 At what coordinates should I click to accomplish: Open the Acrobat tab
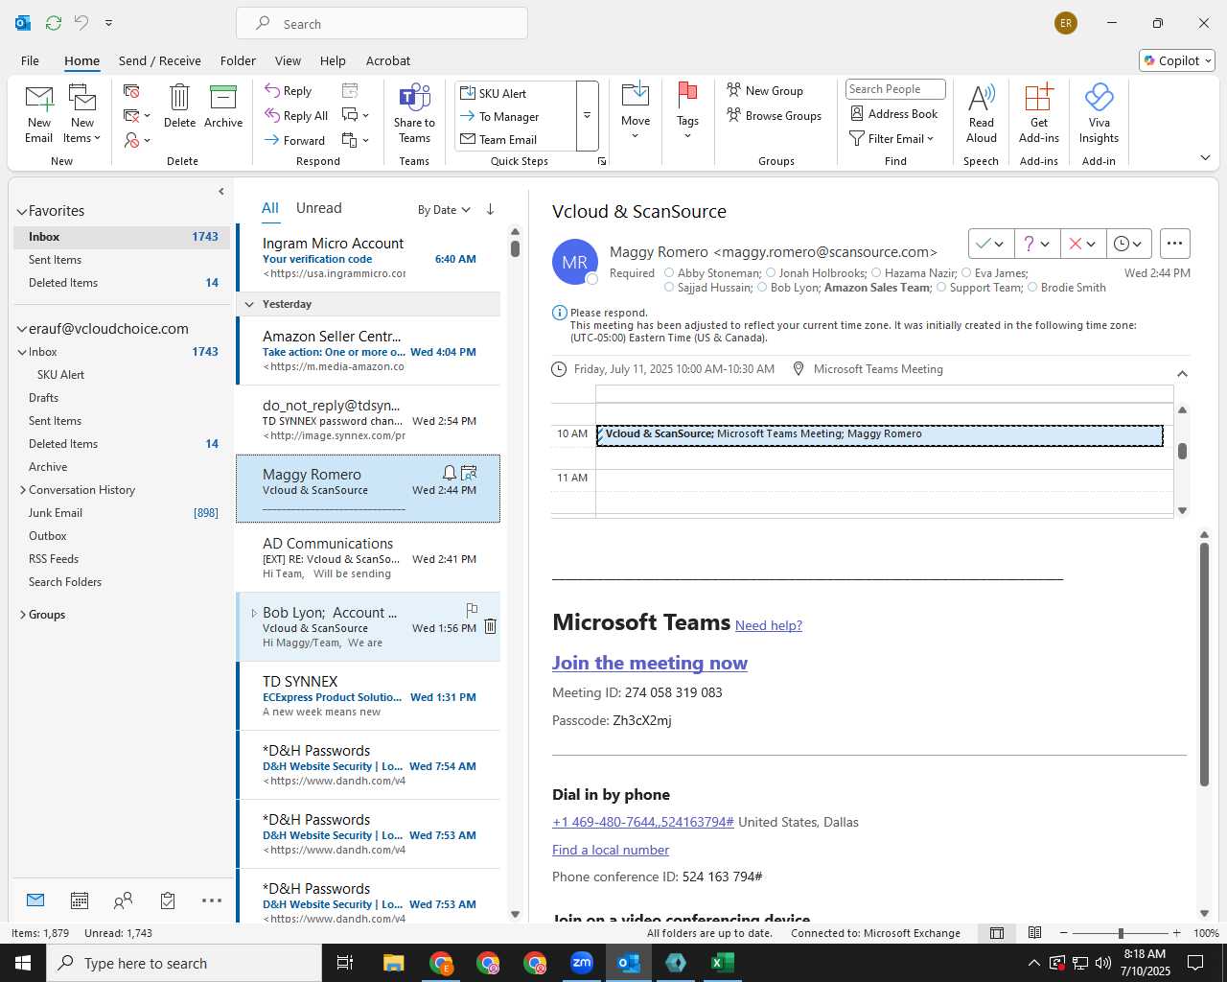click(388, 60)
